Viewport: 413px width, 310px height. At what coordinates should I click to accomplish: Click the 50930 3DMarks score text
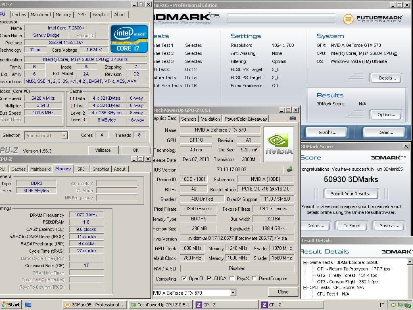pos(351,180)
